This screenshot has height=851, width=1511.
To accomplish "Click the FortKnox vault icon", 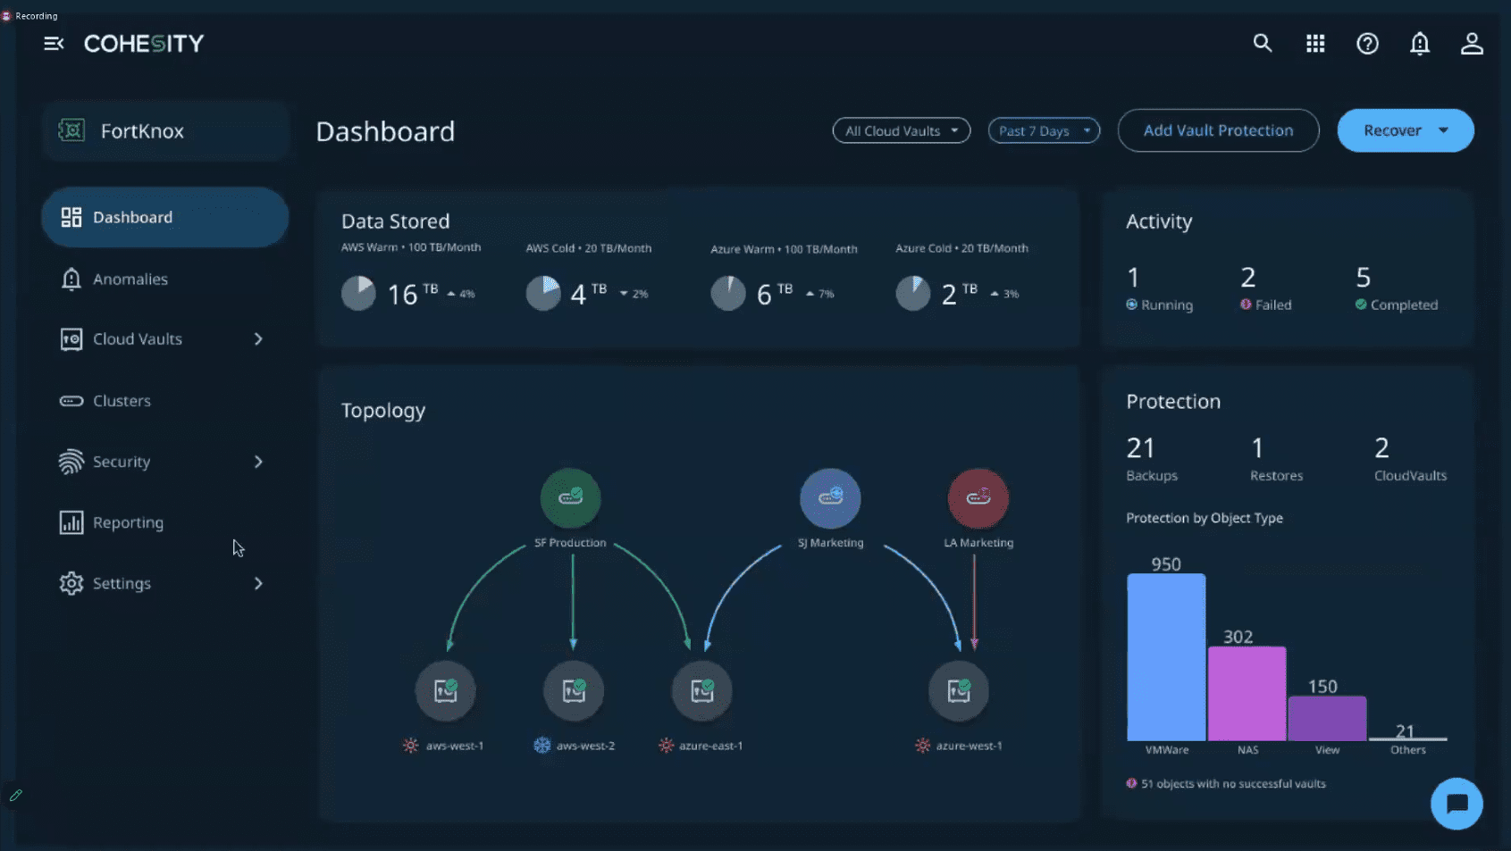I will [x=71, y=130].
